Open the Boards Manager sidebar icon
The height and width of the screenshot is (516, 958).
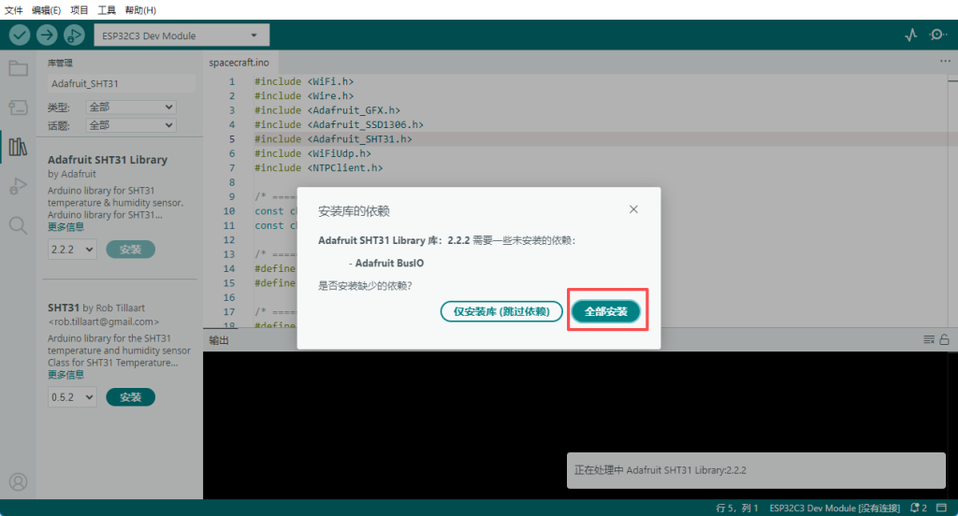click(18, 107)
